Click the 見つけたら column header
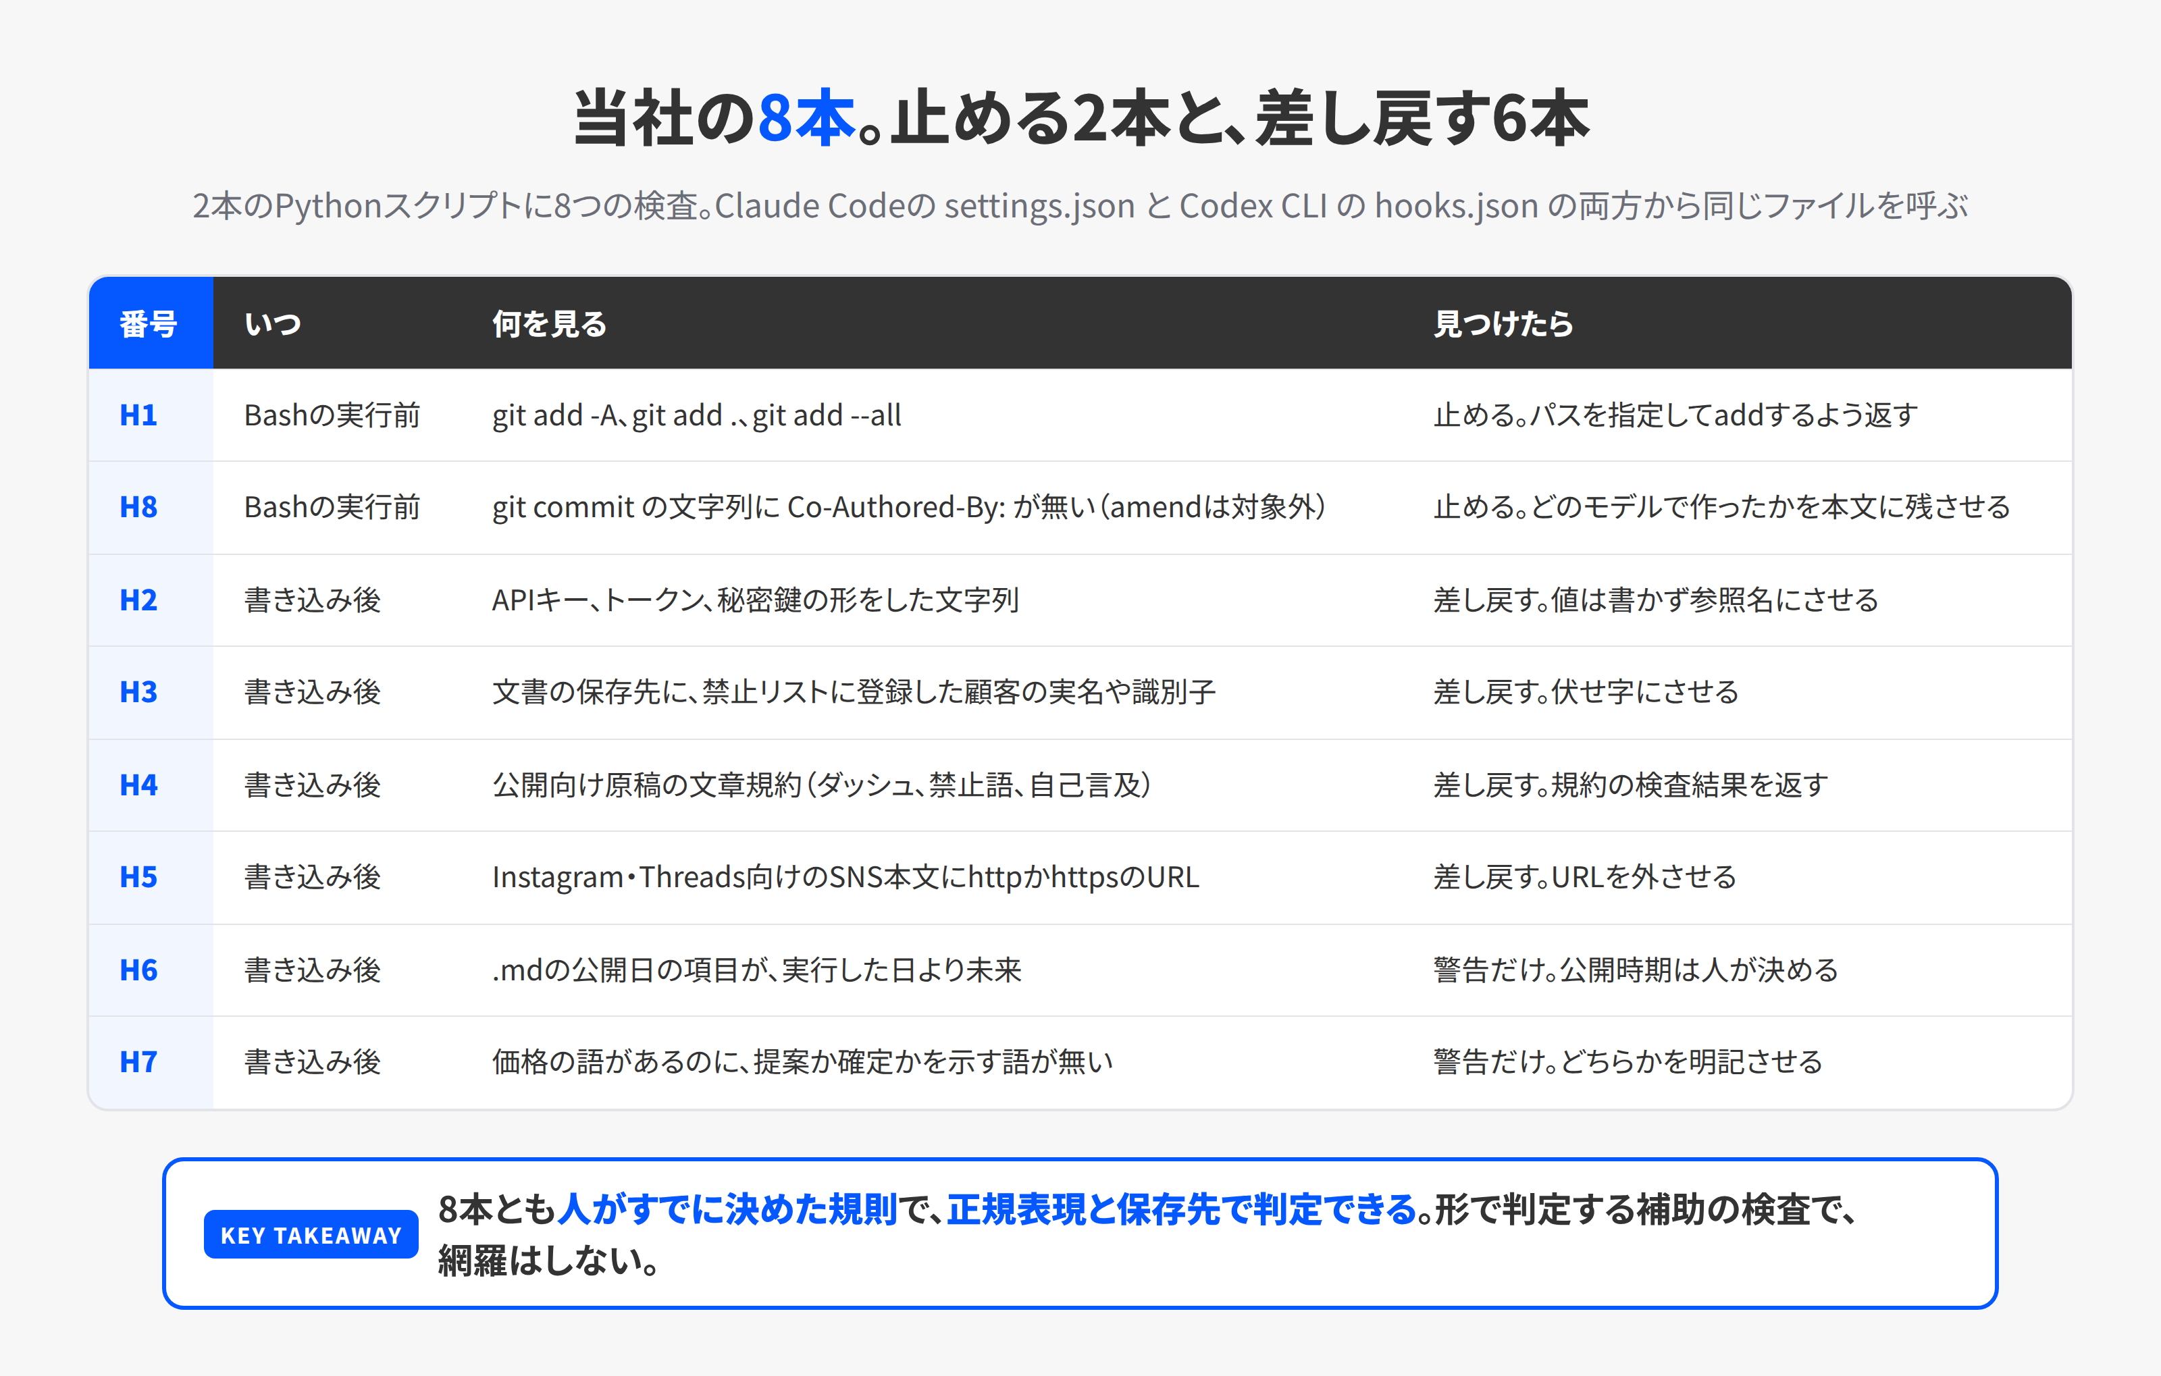Image resolution: width=2161 pixels, height=1376 pixels. click(x=1503, y=324)
